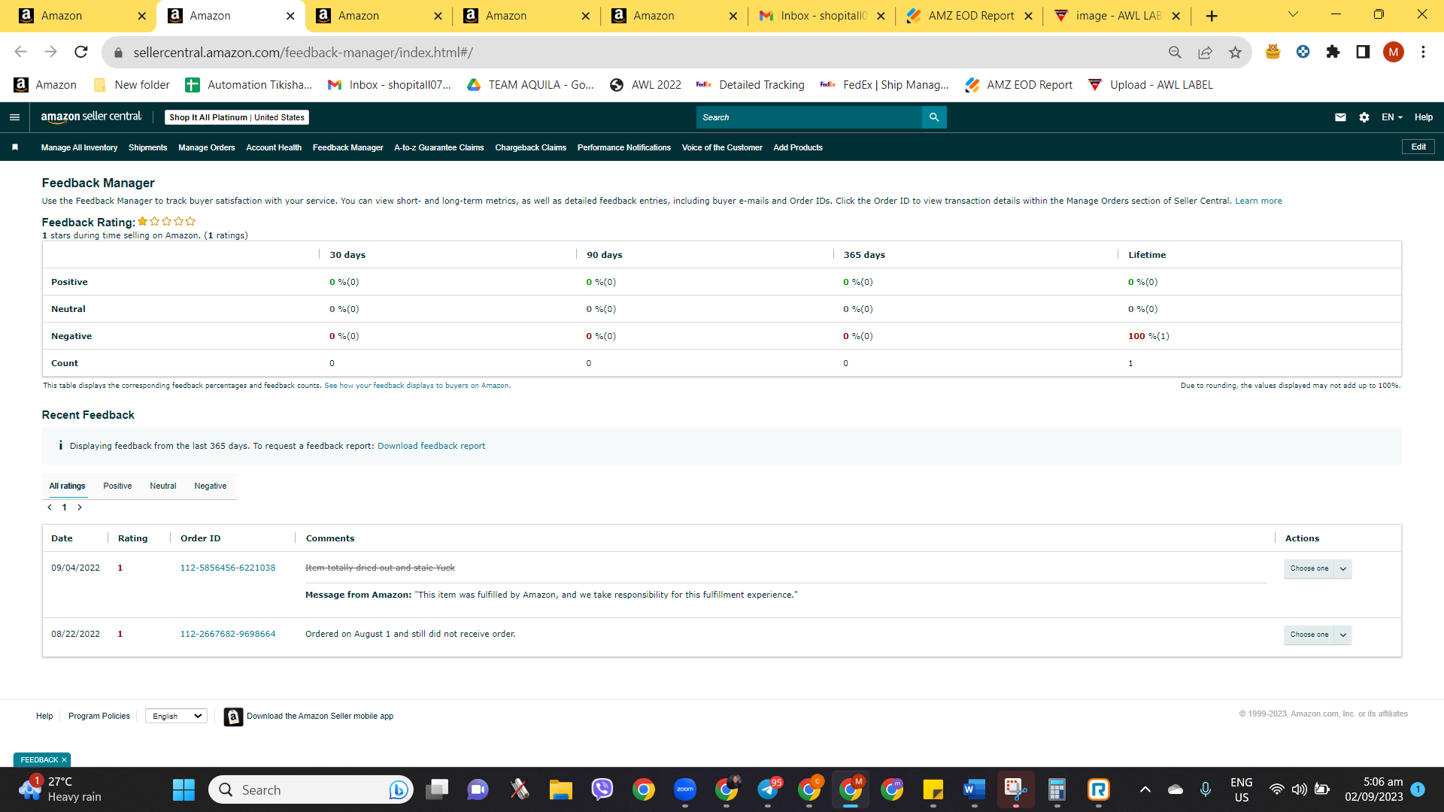Open the English footer language dropdown
Viewport: 1444px width, 812px height.
[177, 717]
